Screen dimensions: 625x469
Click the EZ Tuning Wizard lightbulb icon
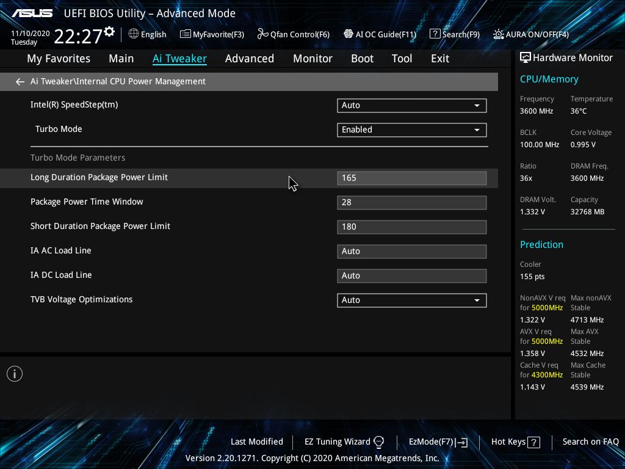tap(378, 442)
